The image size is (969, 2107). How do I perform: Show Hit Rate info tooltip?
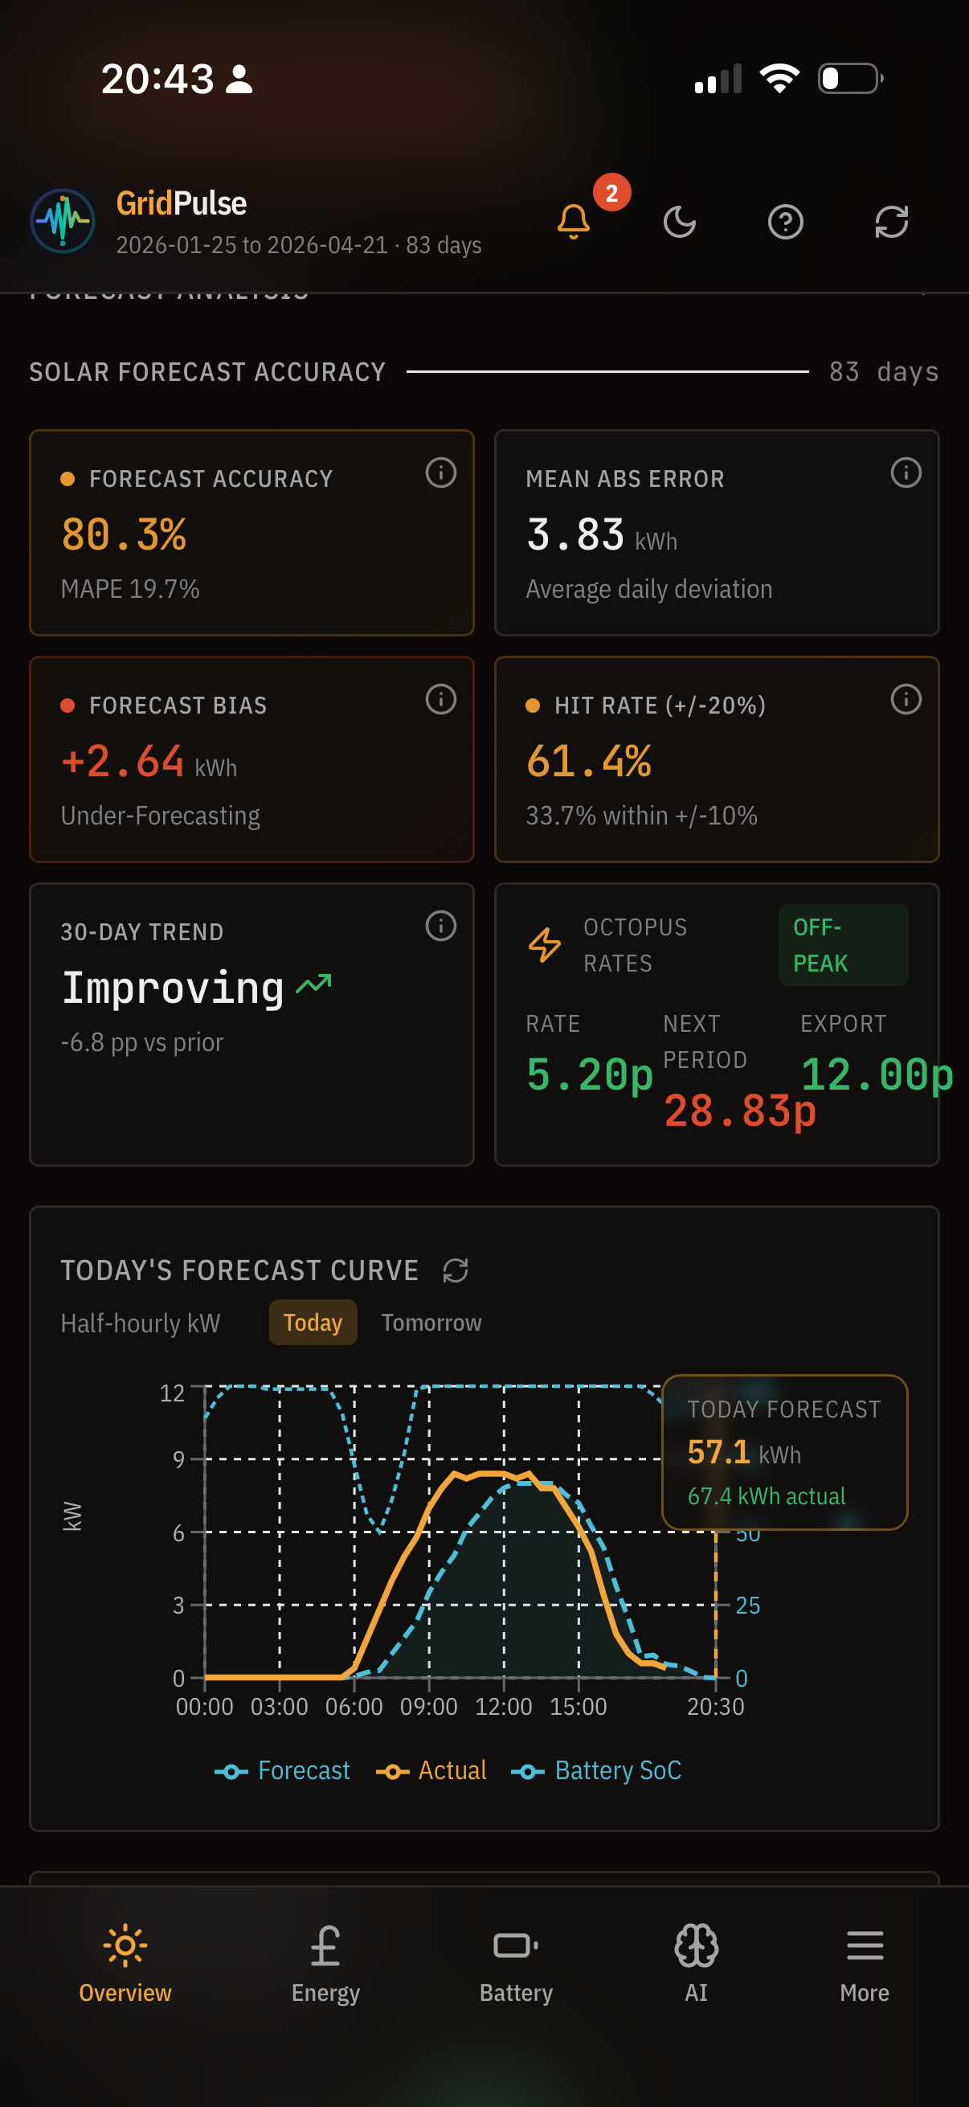click(x=906, y=699)
